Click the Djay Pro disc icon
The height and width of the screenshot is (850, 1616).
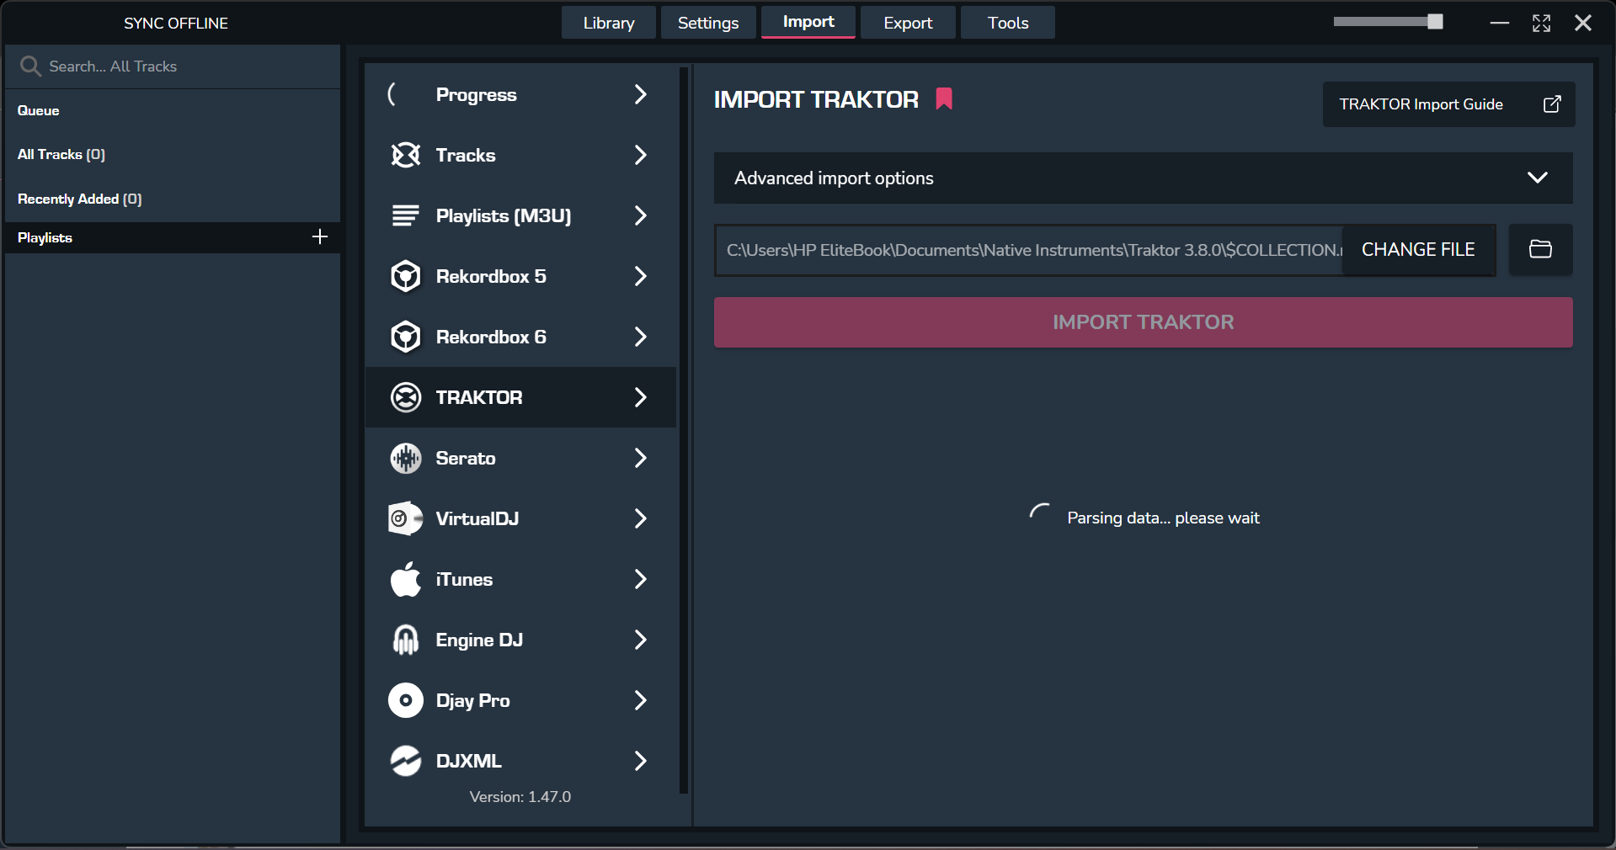pyautogui.click(x=406, y=700)
